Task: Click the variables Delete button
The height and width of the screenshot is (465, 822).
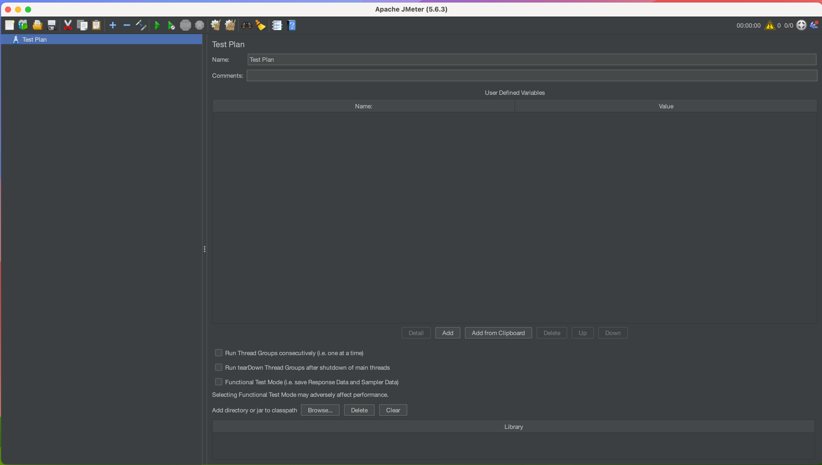Action: point(552,333)
